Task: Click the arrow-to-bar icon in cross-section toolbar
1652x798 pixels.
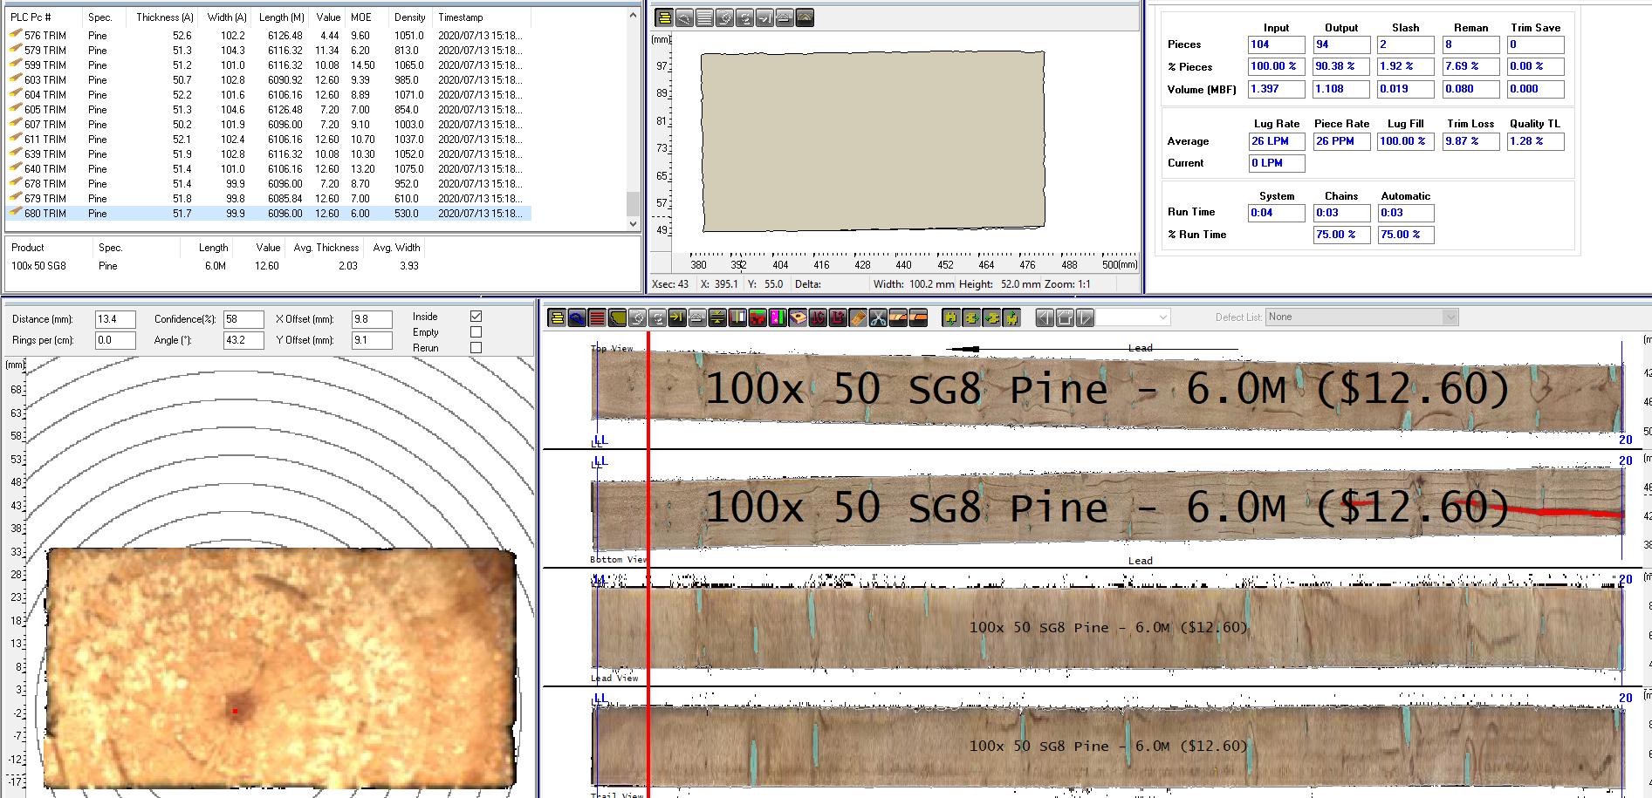Action: [764, 17]
